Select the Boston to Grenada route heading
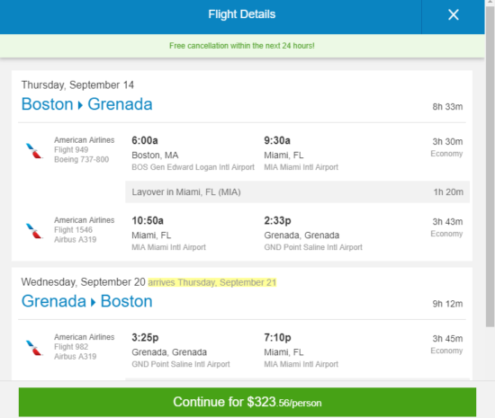The width and height of the screenshot is (495, 418). 86,104
